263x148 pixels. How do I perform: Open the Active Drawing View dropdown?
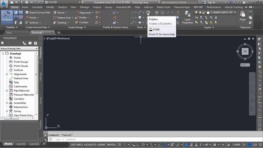pyautogui.click(x=19, y=49)
